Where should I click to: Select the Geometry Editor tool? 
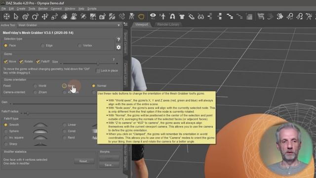tap(93, 16)
